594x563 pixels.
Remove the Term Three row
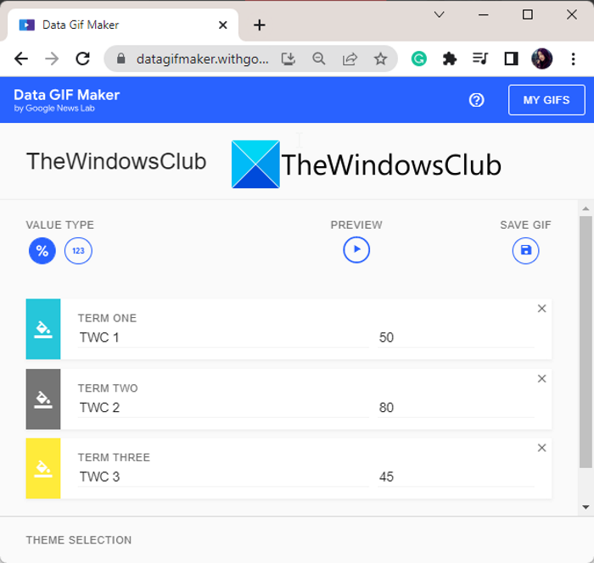click(541, 448)
